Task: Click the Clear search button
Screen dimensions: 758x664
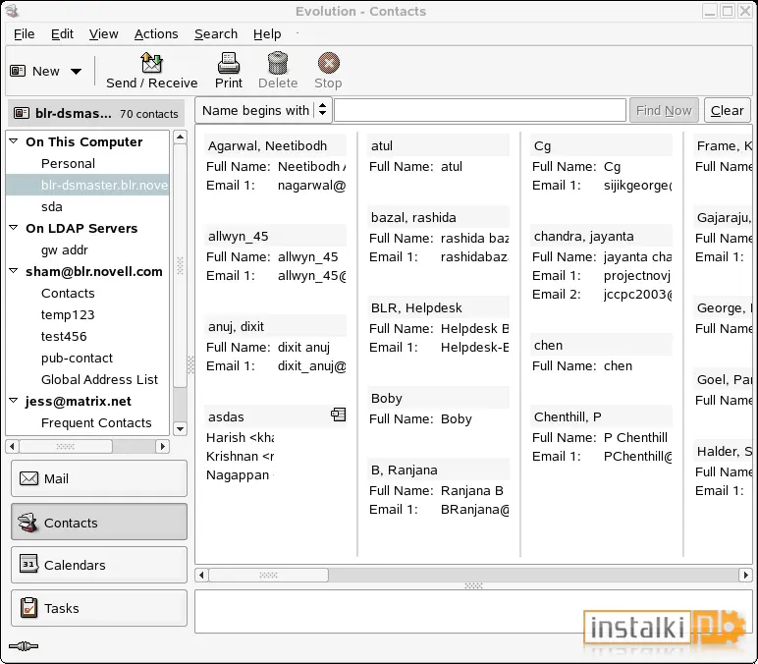Action: tap(727, 110)
